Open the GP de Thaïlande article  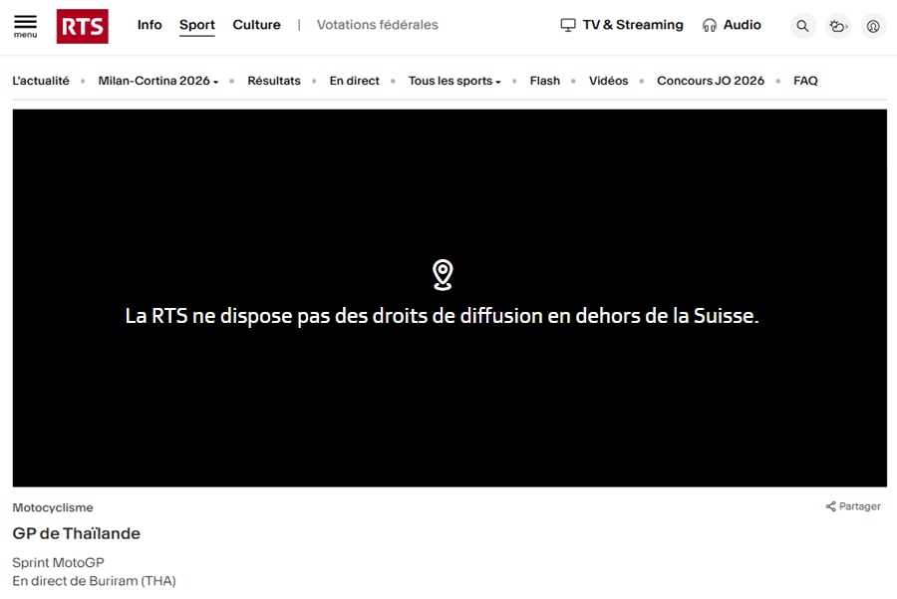pyautogui.click(x=76, y=533)
